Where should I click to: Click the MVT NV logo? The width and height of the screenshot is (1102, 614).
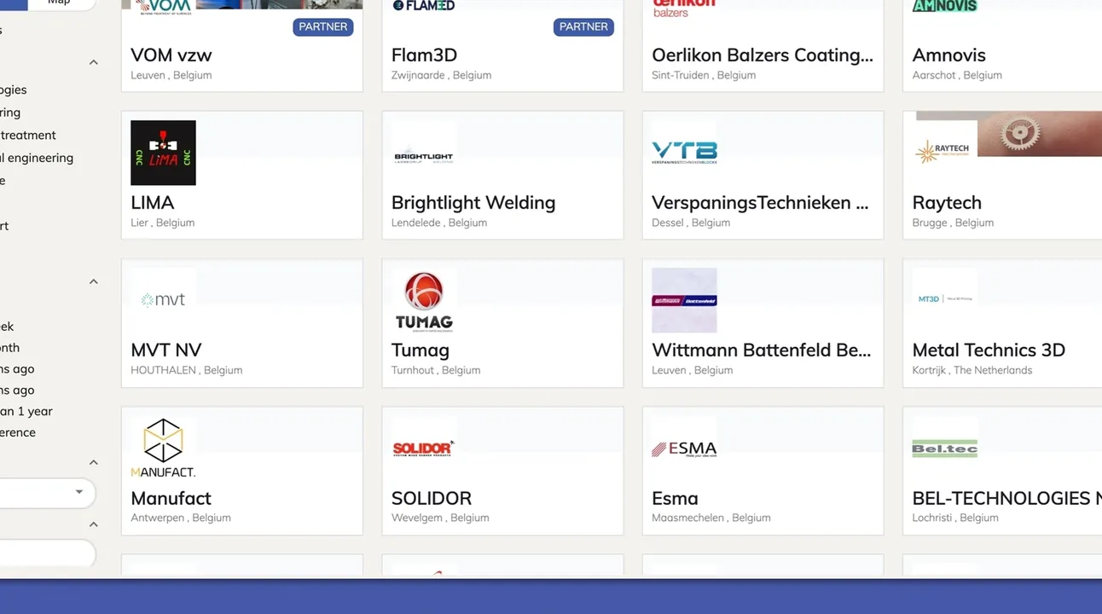163,300
